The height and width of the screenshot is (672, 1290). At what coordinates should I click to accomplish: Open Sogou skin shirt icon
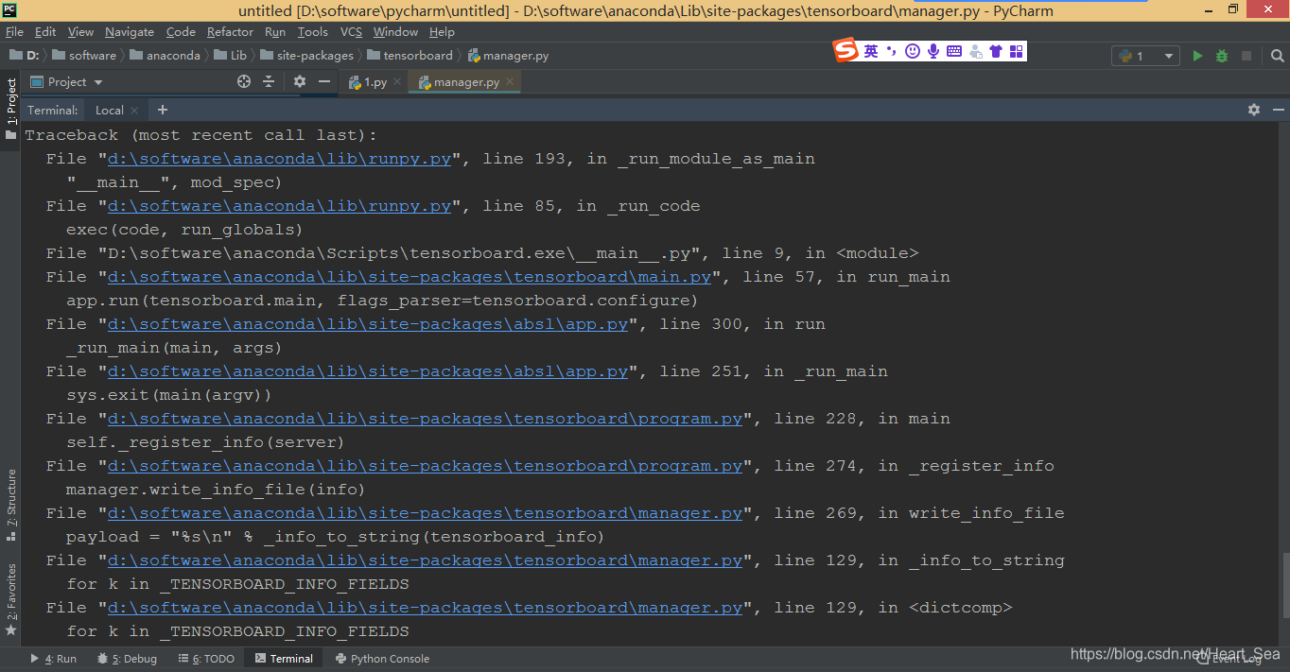(x=996, y=51)
